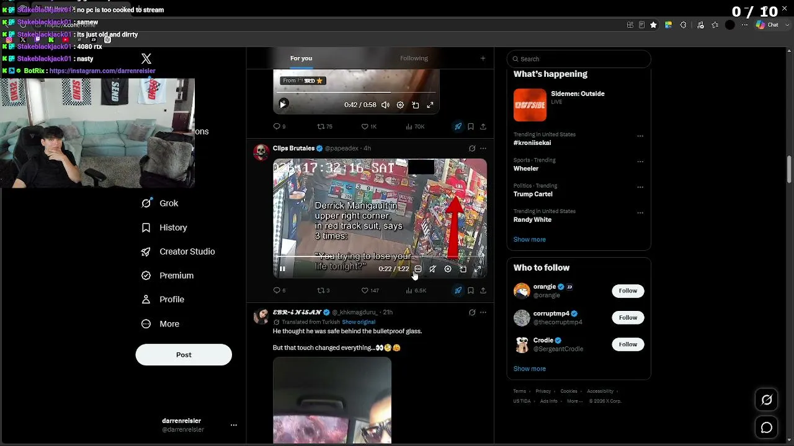This screenshot has width=794, height=446.
Task: Open the Sidemen: Outside live event
Action: (x=578, y=105)
